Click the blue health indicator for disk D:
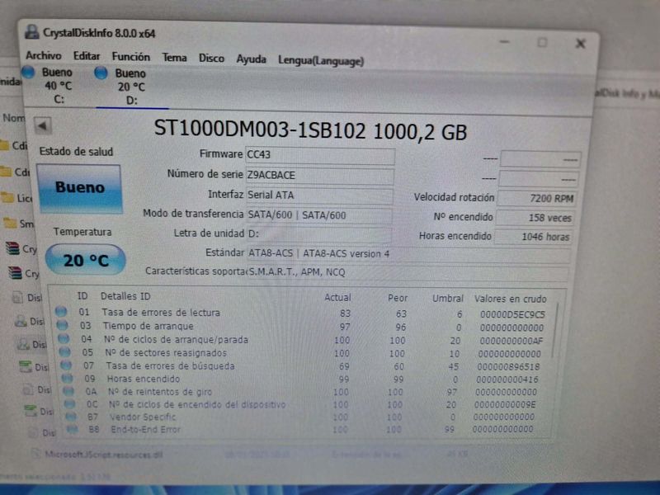The height and width of the screenshot is (495, 660). point(101,73)
